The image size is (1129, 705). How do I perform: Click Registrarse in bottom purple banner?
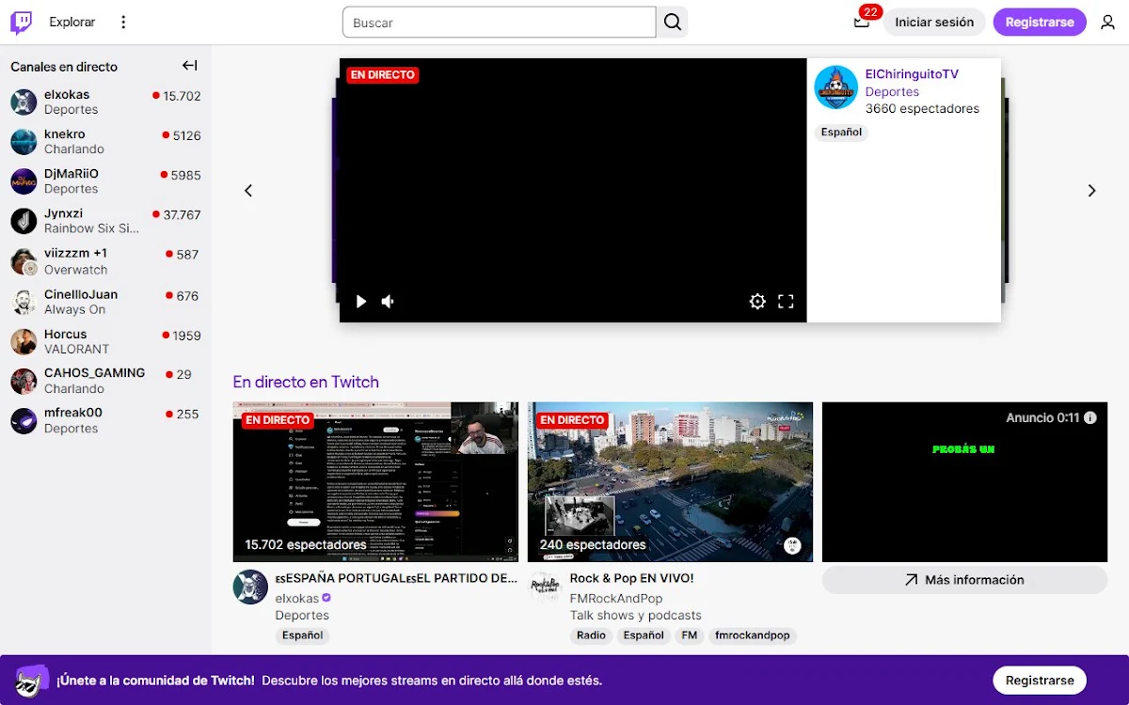click(x=1040, y=680)
